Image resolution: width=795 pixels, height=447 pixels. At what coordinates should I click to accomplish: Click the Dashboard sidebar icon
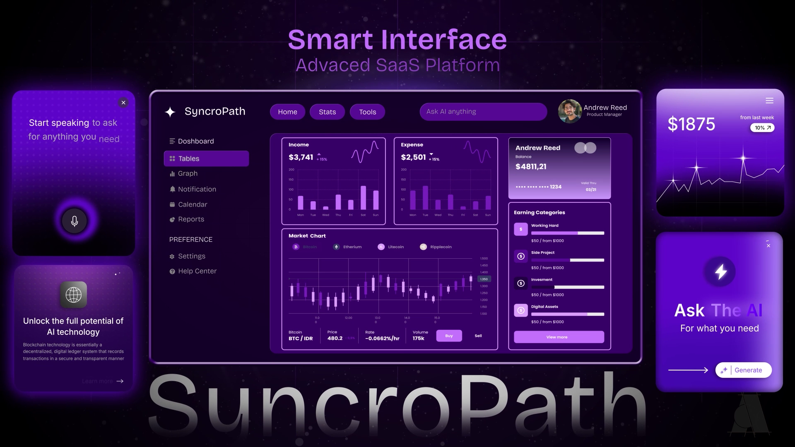tap(172, 141)
